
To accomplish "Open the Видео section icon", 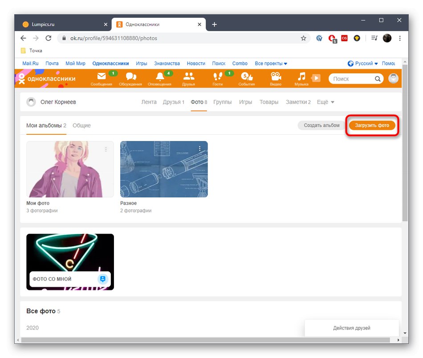I will (x=276, y=78).
